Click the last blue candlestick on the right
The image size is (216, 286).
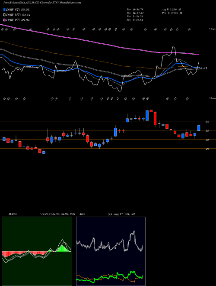point(199,128)
